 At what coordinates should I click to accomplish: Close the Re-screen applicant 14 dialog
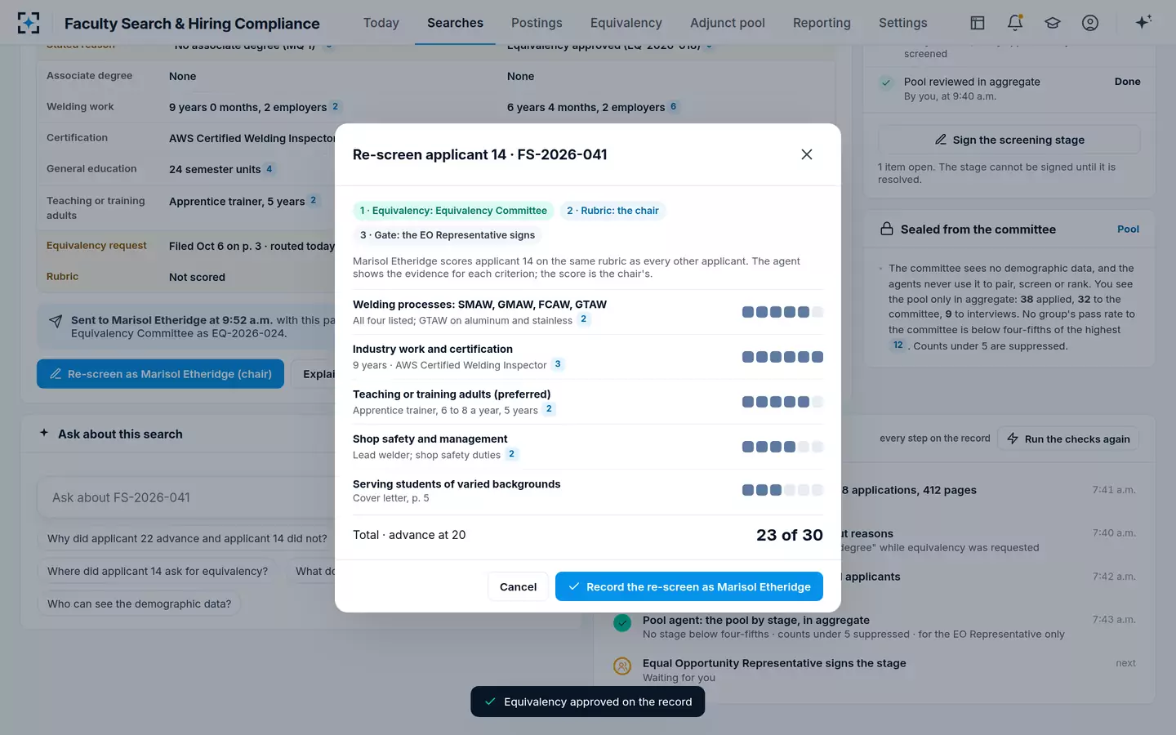807,154
